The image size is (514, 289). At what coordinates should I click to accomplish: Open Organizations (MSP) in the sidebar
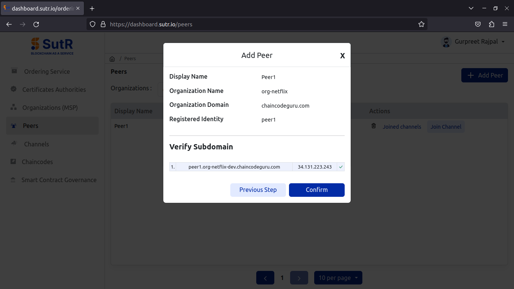pos(52,108)
